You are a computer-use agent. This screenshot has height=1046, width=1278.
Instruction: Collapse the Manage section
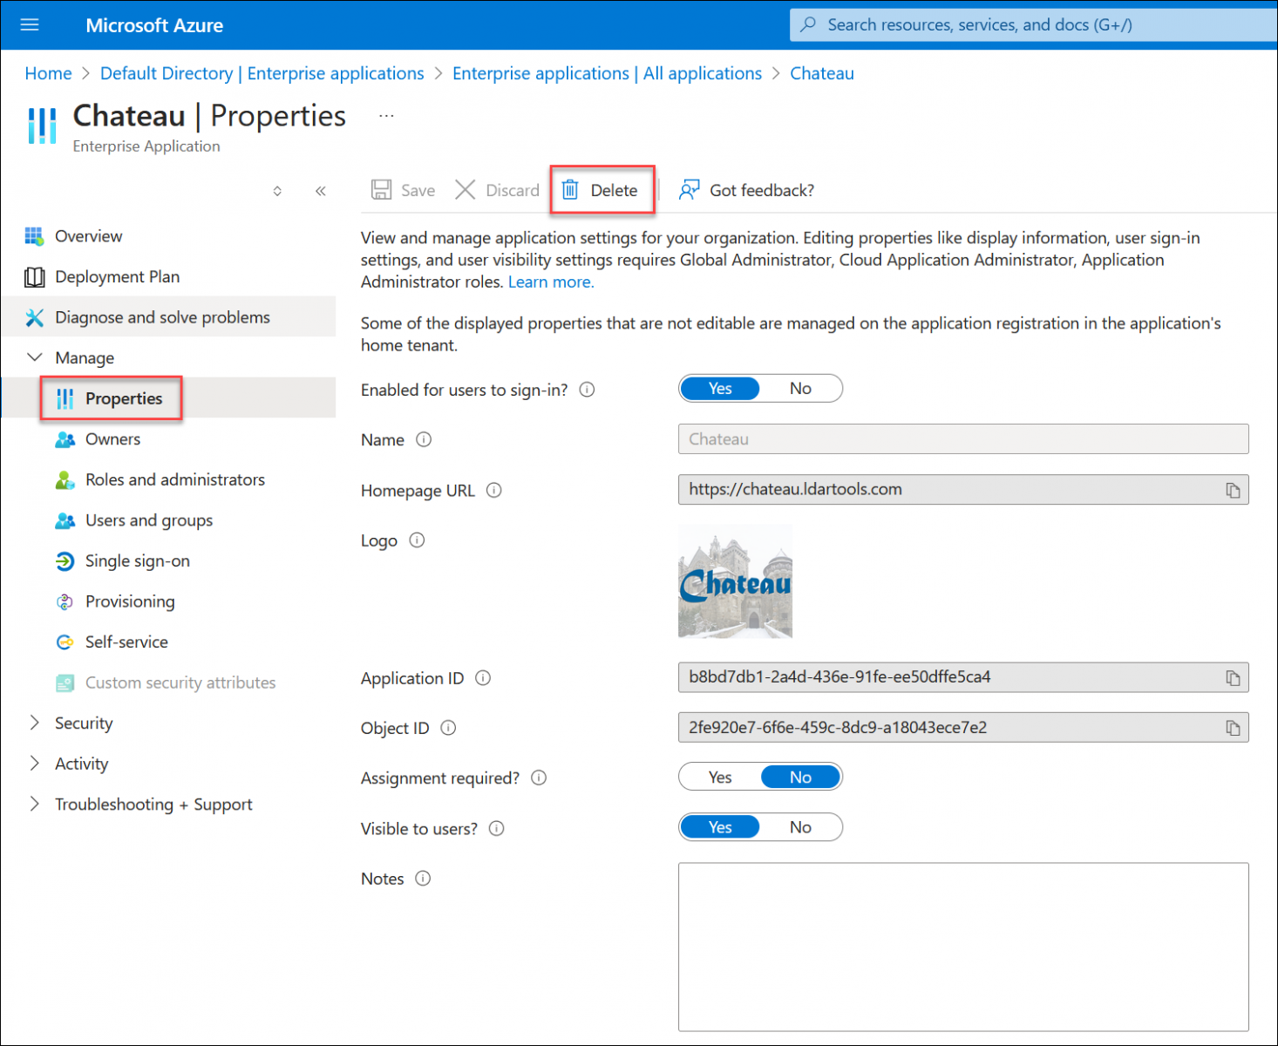point(35,357)
